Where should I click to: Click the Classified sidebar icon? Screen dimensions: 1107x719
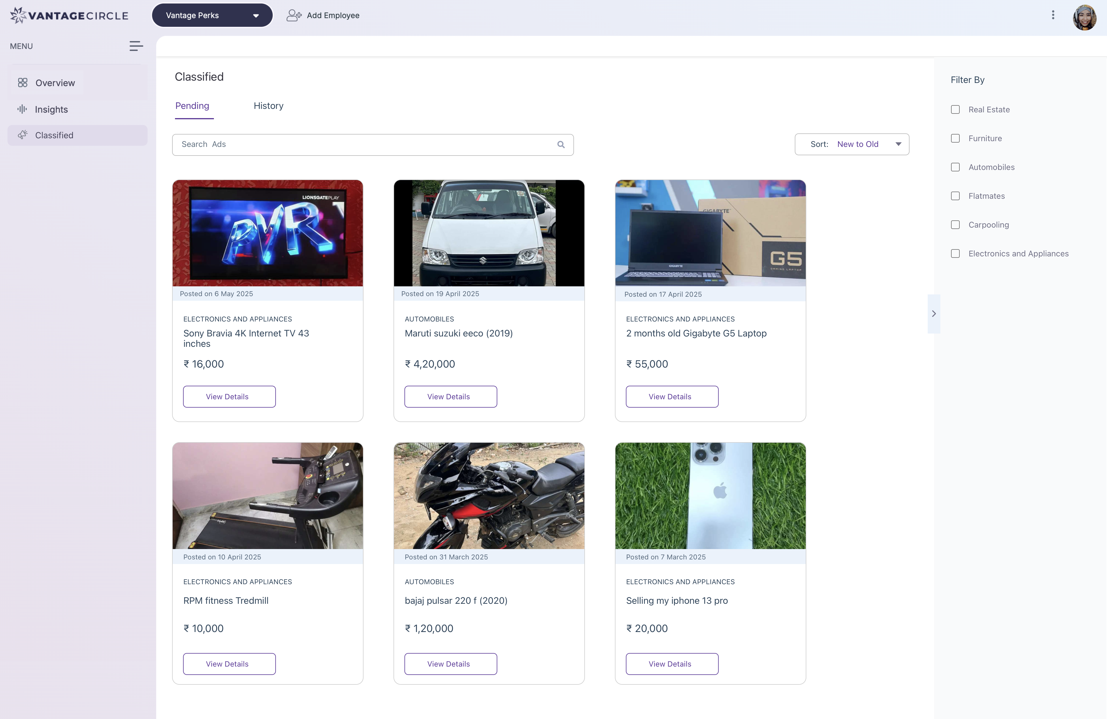[22, 135]
